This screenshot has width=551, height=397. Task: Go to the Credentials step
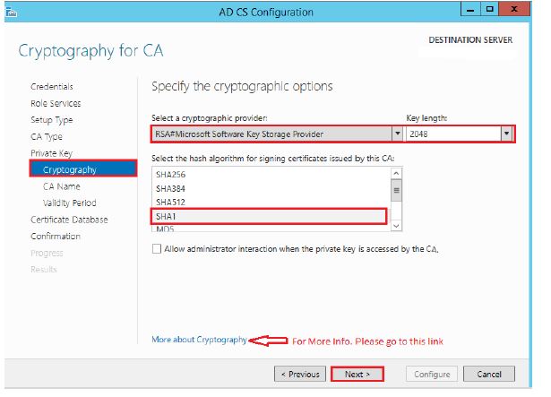tap(52, 87)
